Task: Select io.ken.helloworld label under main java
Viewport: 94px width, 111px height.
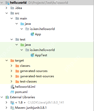Action: tap(42, 29)
